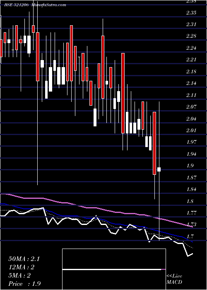Click the 50MA : 2.1 readout
The image size is (207, 290).
click(x=24, y=259)
